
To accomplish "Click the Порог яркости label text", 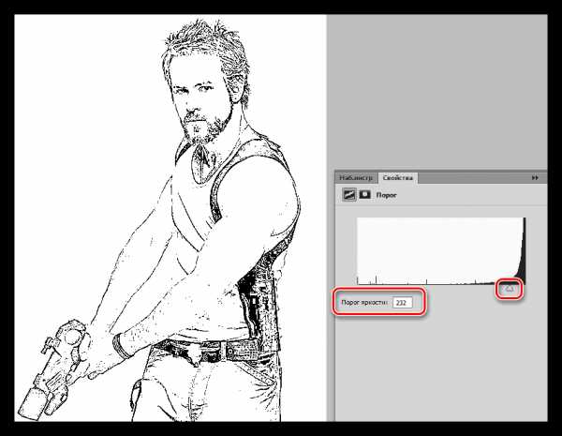I will point(363,303).
